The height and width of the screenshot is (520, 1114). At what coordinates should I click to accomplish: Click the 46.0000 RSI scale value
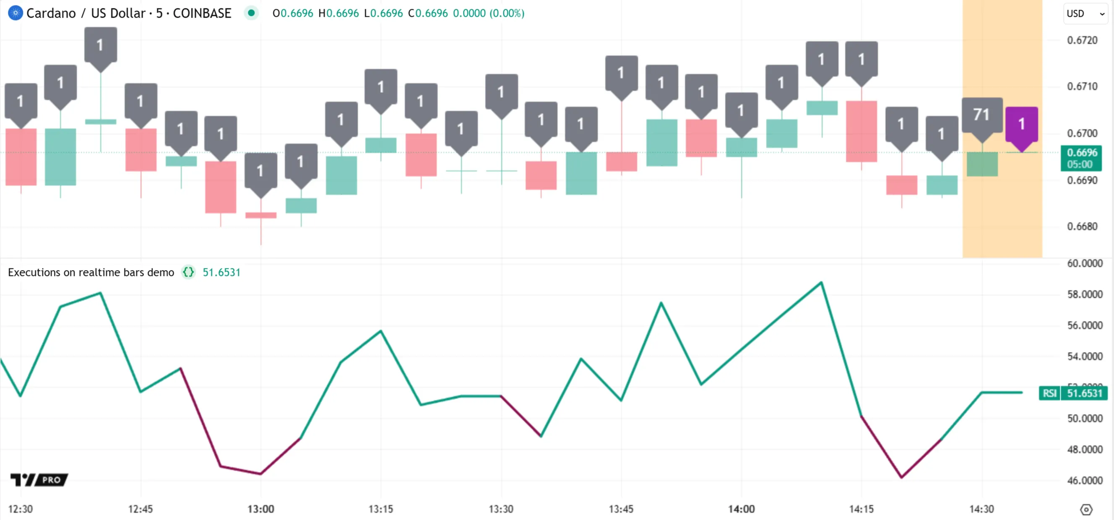pyautogui.click(x=1085, y=480)
